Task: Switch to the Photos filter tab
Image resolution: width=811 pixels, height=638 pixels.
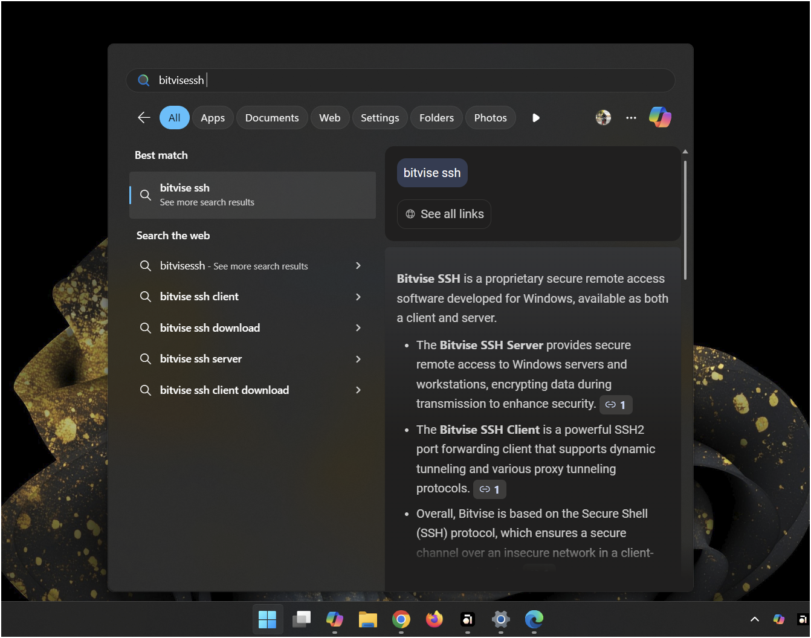Action: [x=491, y=118]
